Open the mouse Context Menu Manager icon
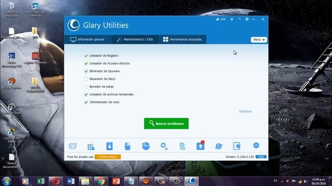 [128, 146]
